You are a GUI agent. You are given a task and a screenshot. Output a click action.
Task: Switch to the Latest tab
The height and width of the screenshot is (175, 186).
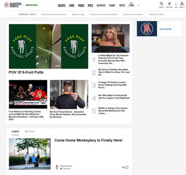tap(15, 132)
